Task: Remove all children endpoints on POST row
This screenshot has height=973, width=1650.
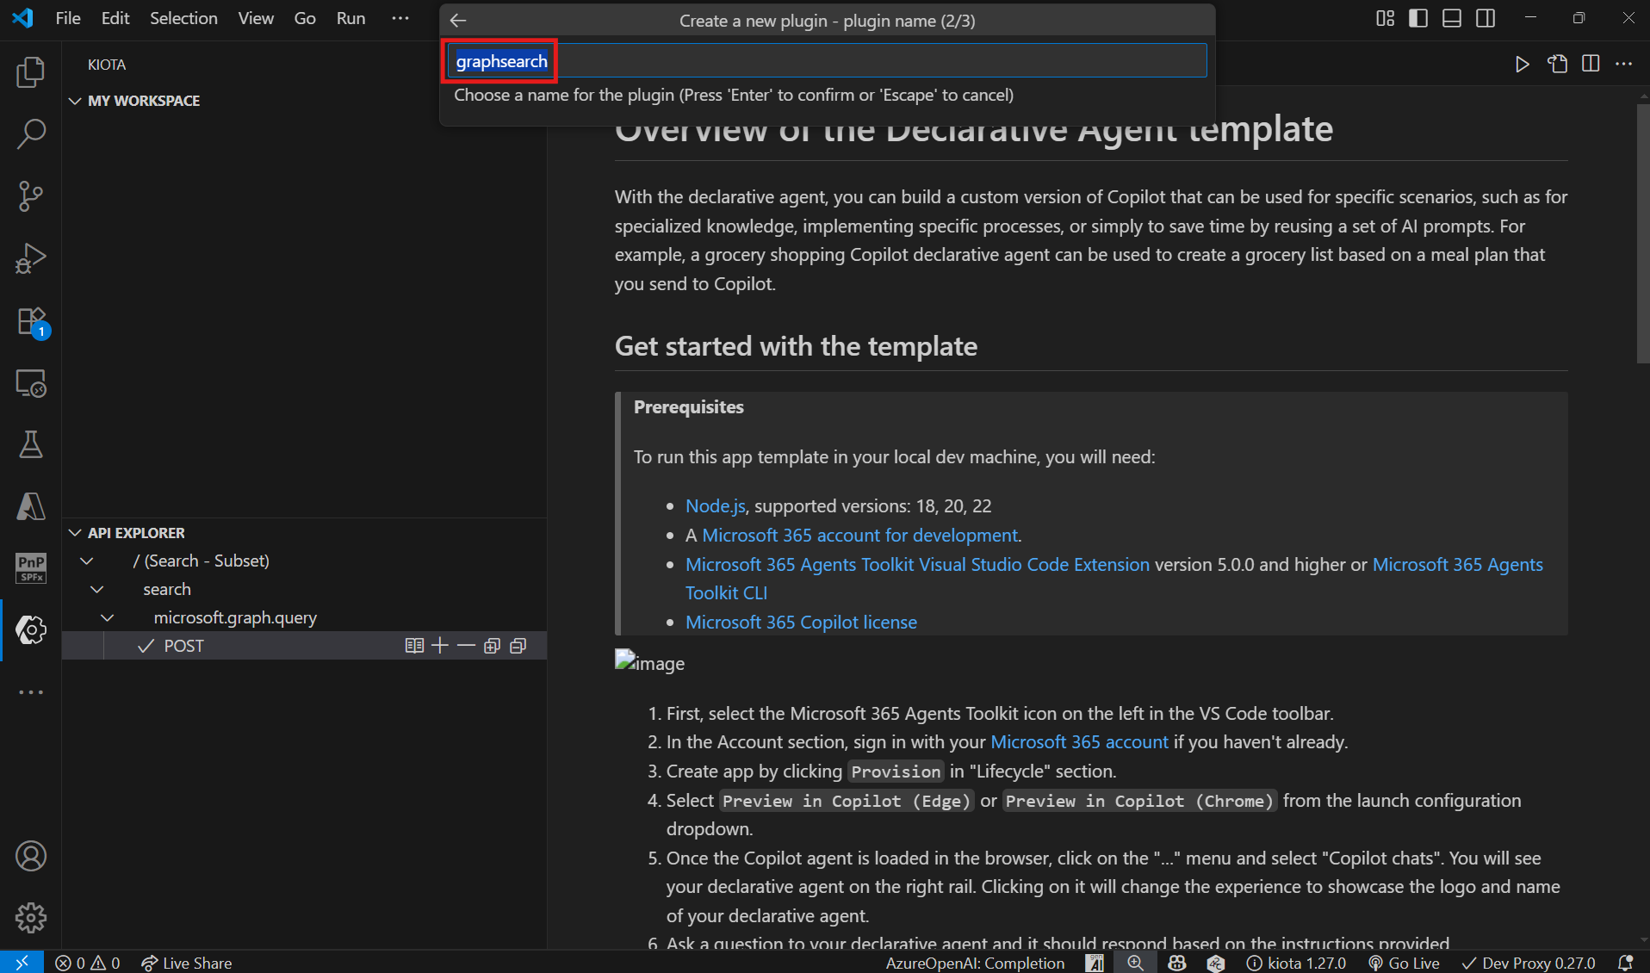Action: 518,646
